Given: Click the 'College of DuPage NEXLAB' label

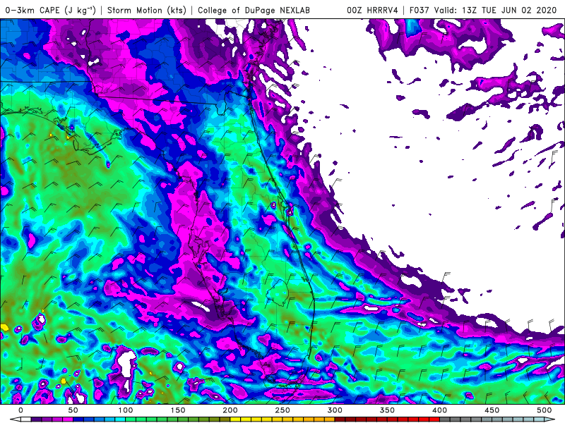Looking at the screenshot, I should (254, 10).
